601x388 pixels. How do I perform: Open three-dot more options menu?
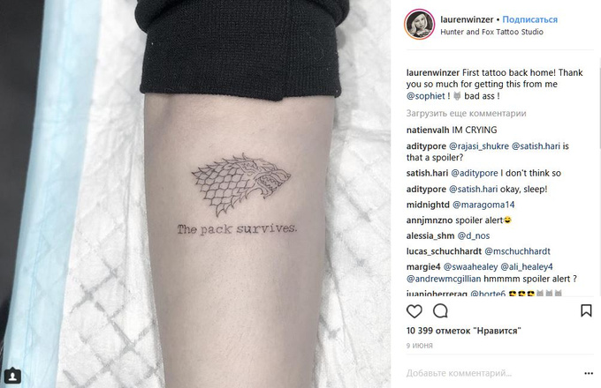(589, 374)
